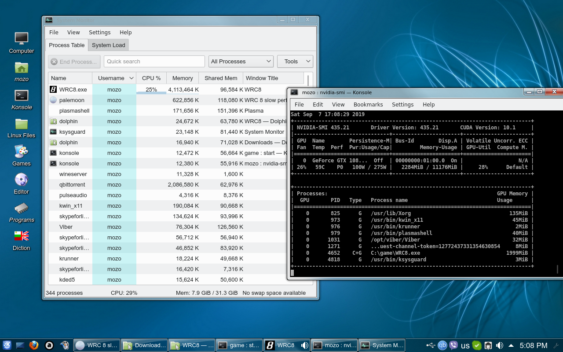Image resolution: width=563 pixels, height=352 pixels.
Task: Show desktop from the taskbar panel
Action: (20, 345)
